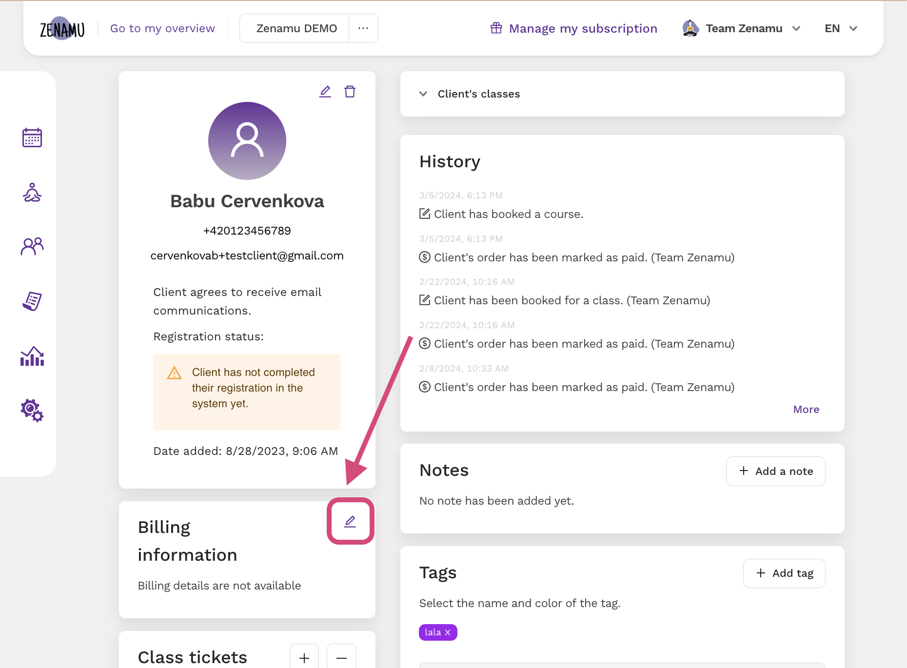Click the Babu Cervenkova name heading
907x668 pixels.
247,201
